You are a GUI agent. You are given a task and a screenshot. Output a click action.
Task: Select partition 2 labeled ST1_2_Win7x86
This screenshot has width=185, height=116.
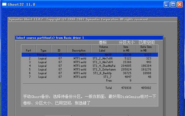click(90, 58)
